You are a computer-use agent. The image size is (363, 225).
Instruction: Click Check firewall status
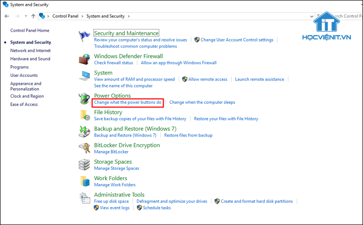coord(113,63)
